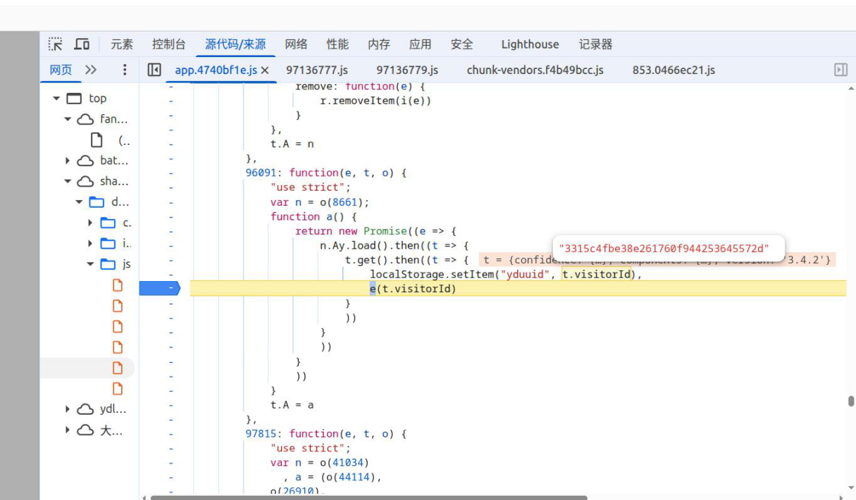Collapse the top frame tree arrow
This screenshot has width=856, height=500.
(x=56, y=99)
